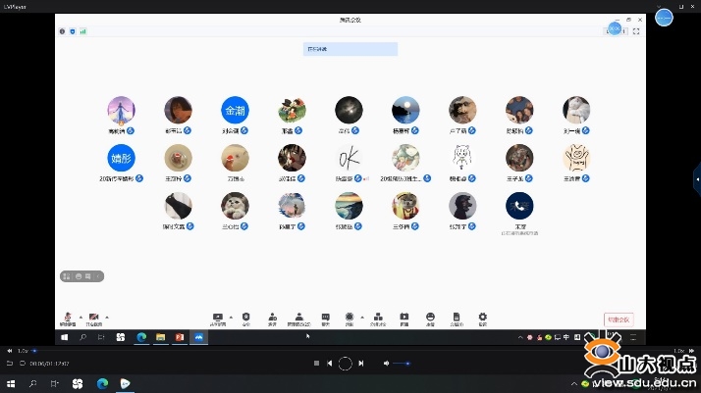The image size is (701, 393).
Task: Open the emoji reactions picker
Action: click(x=430, y=318)
